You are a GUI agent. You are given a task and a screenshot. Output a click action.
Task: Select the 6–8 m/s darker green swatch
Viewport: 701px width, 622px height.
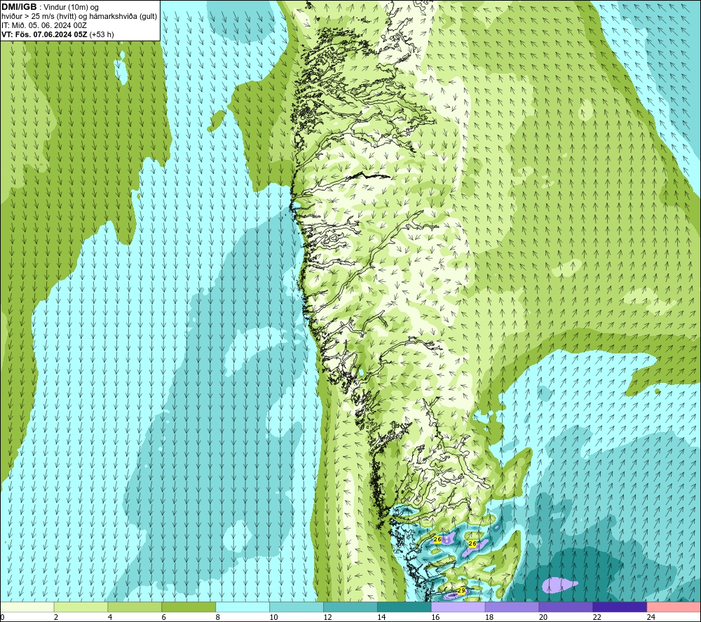pos(189,607)
